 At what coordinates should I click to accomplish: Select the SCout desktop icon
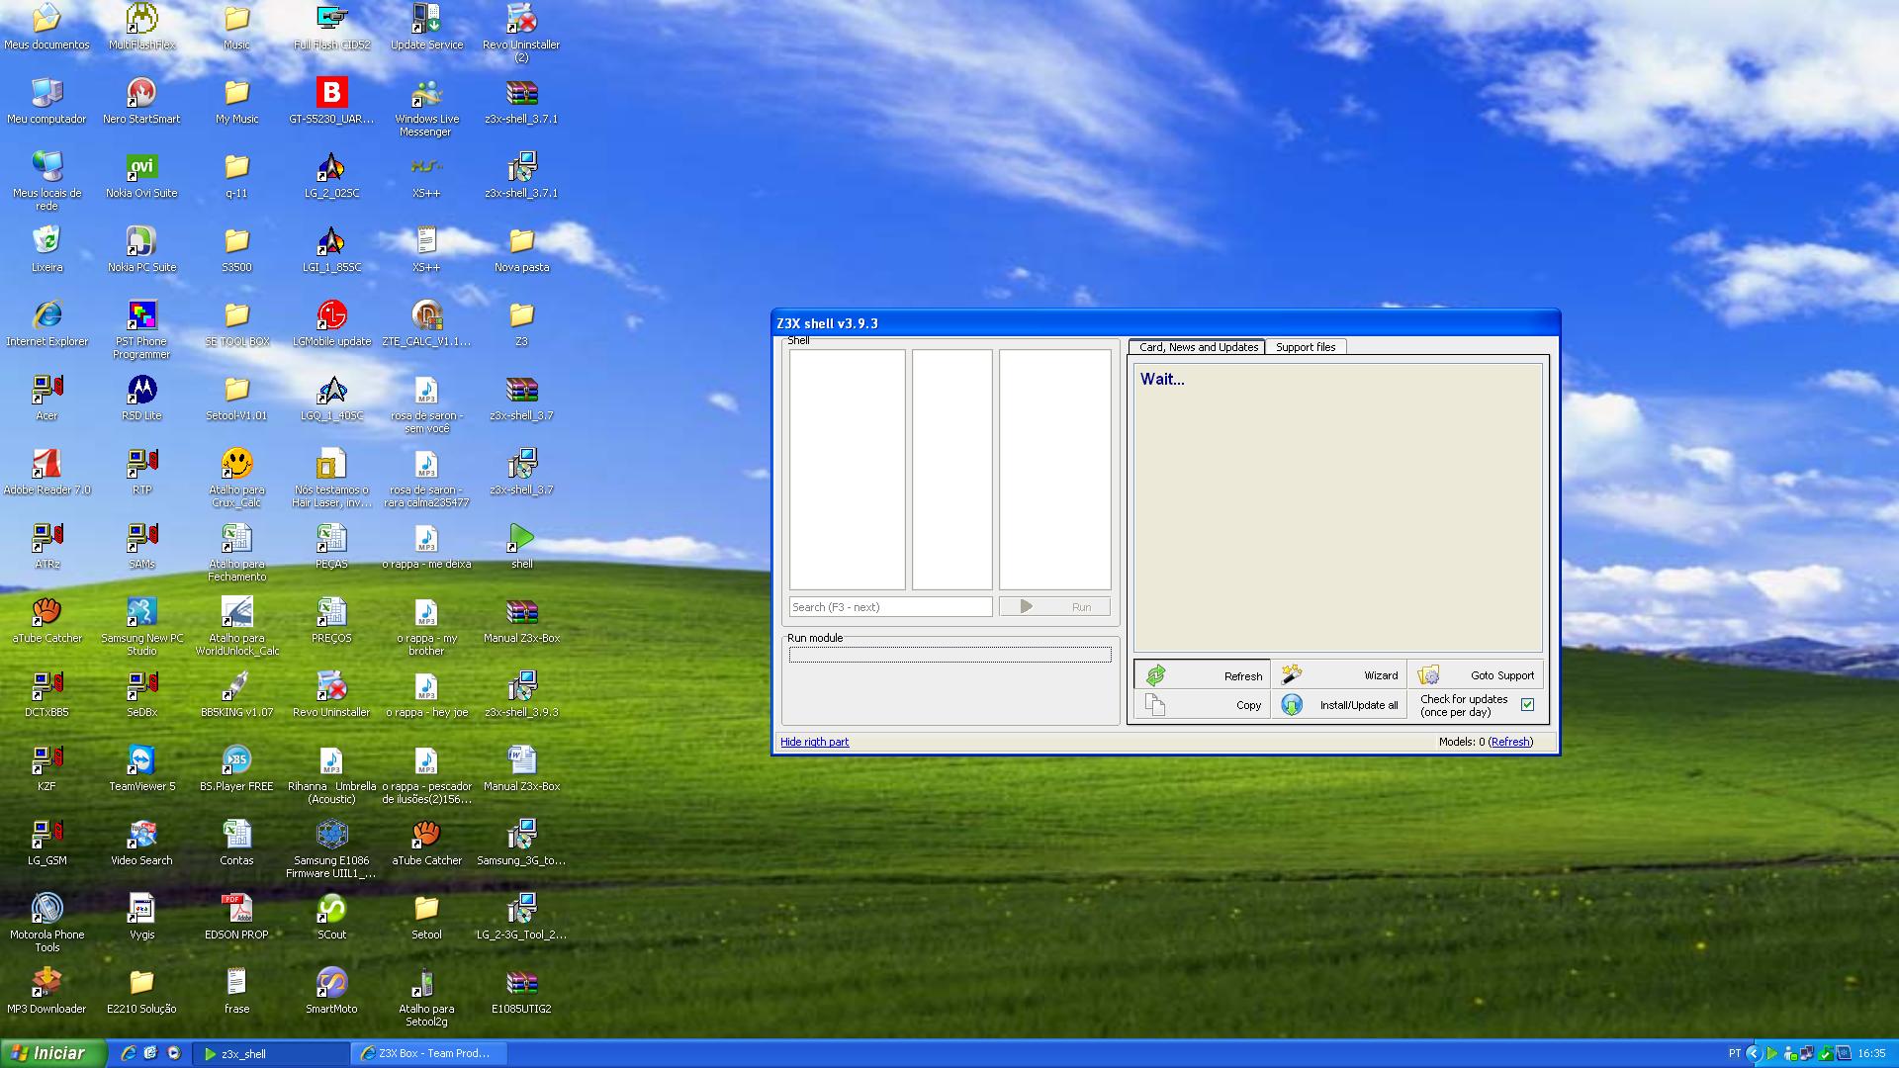tap(331, 917)
